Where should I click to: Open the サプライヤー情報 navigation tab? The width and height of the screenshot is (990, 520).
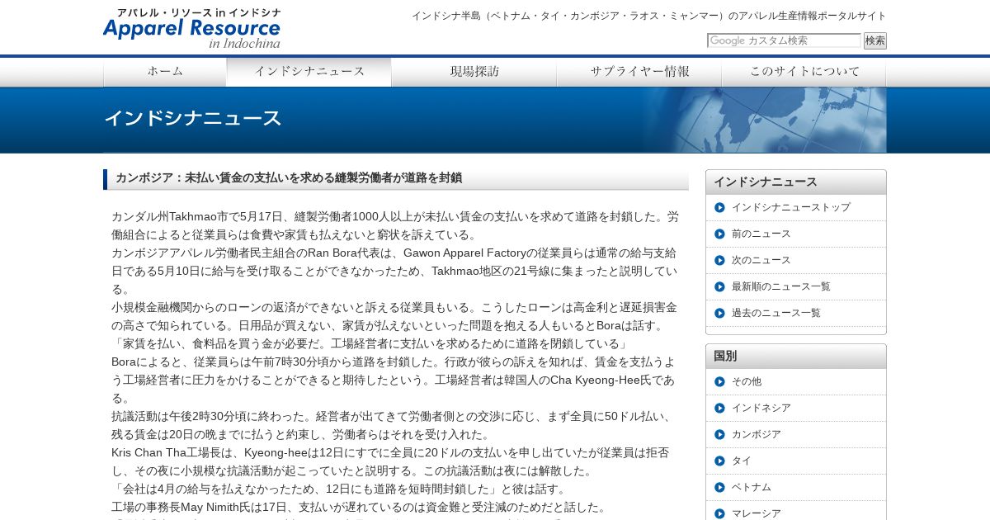pos(639,72)
